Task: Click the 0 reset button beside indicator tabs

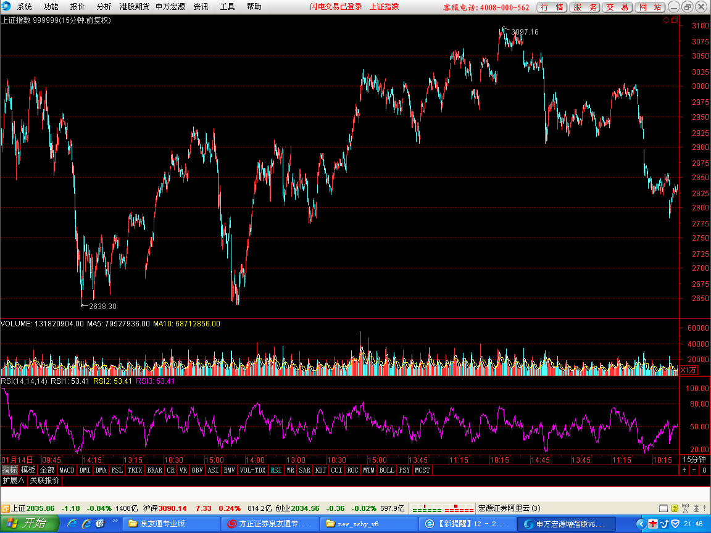Action: [x=704, y=471]
